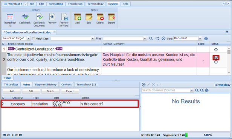Open the filter bar settings gear
This screenshot has width=232, height=139.
tap(206, 39)
